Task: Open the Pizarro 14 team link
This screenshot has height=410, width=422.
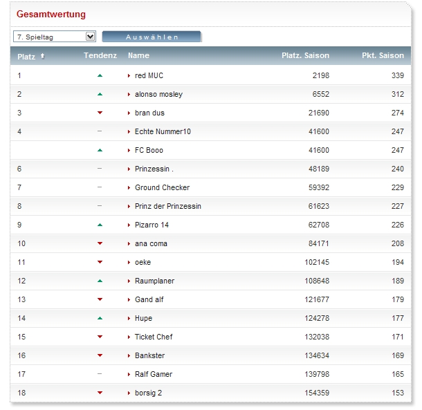Action: click(x=152, y=225)
